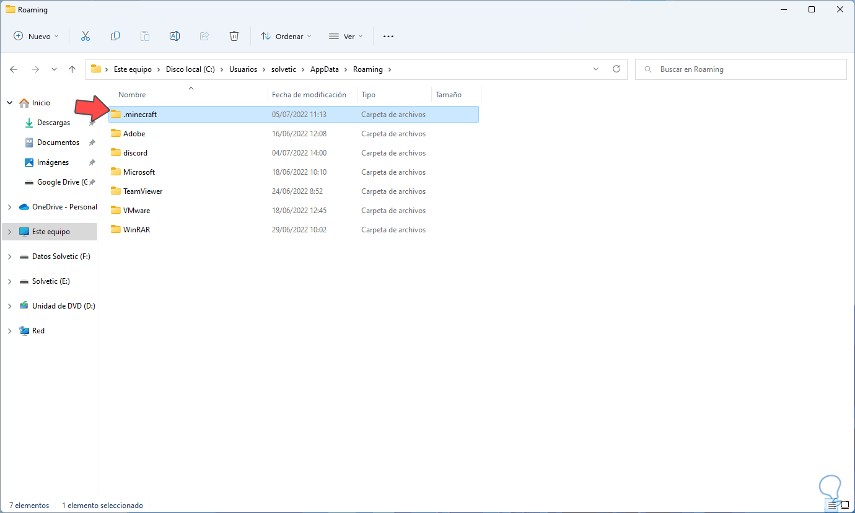The width and height of the screenshot is (855, 513).
Task: Click the 29/06/2022 10:02 date cell
Action: [299, 230]
